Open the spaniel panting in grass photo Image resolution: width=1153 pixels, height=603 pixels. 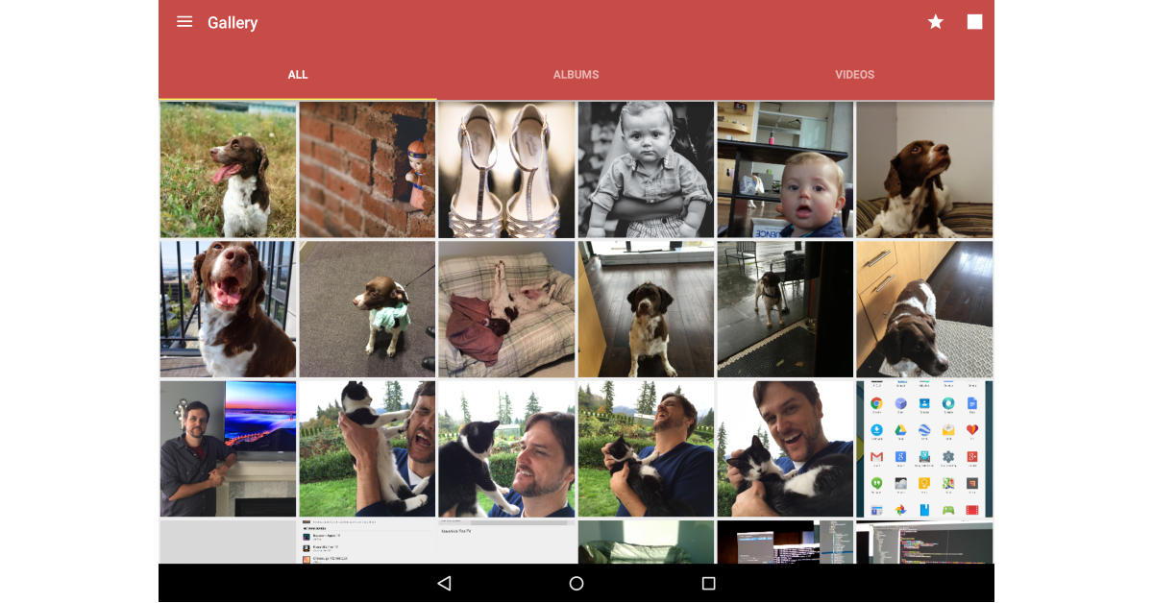(x=228, y=170)
